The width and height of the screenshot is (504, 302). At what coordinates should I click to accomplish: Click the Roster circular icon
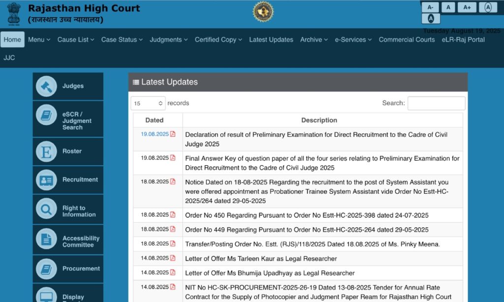pos(46,151)
